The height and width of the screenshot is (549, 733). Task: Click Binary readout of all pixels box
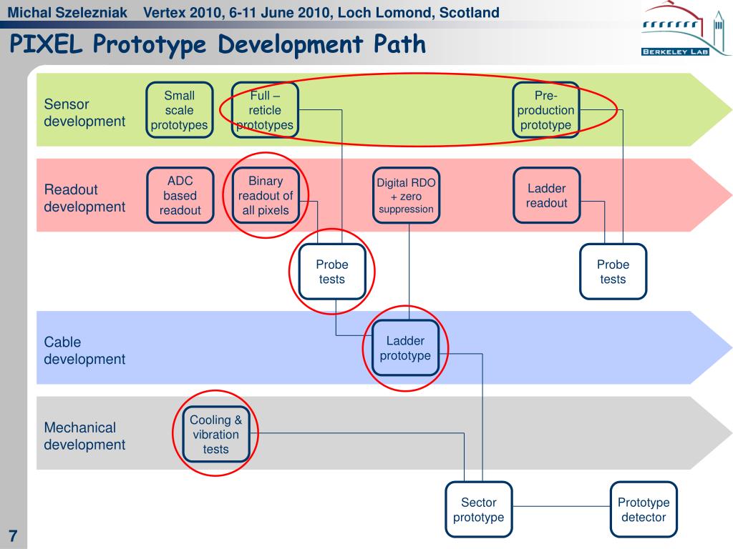click(x=266, y=195)
